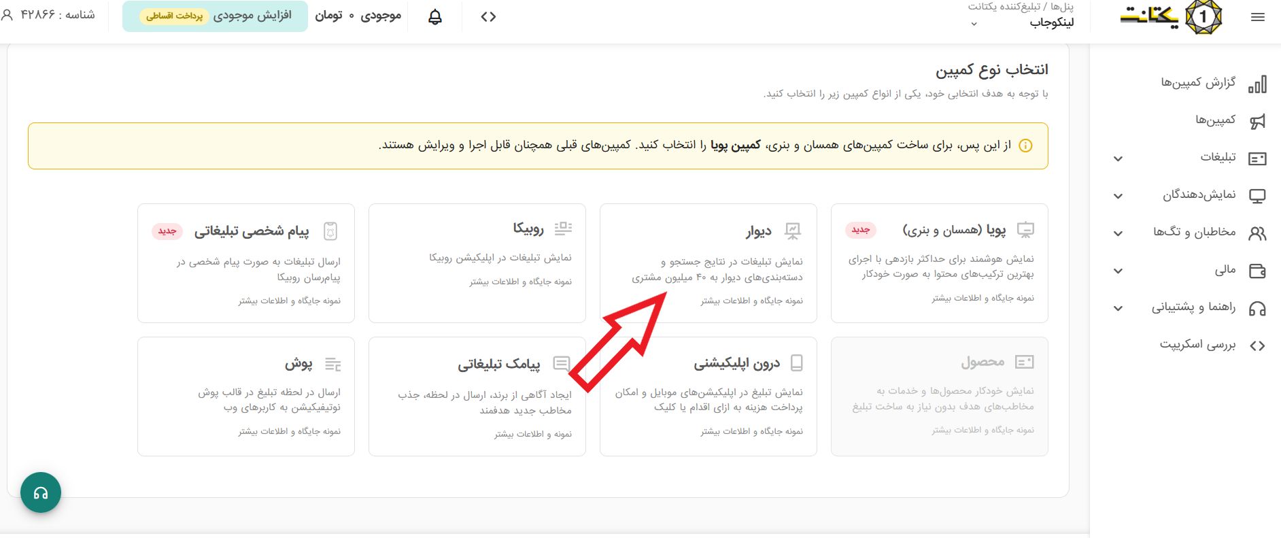1281x538 pixels.
Task: Click the notification bell icon
Action: (x=435, y=17)
